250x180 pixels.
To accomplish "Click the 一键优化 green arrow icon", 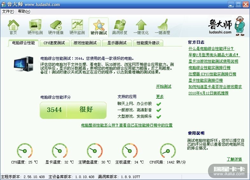I will [x=141, y=27].
